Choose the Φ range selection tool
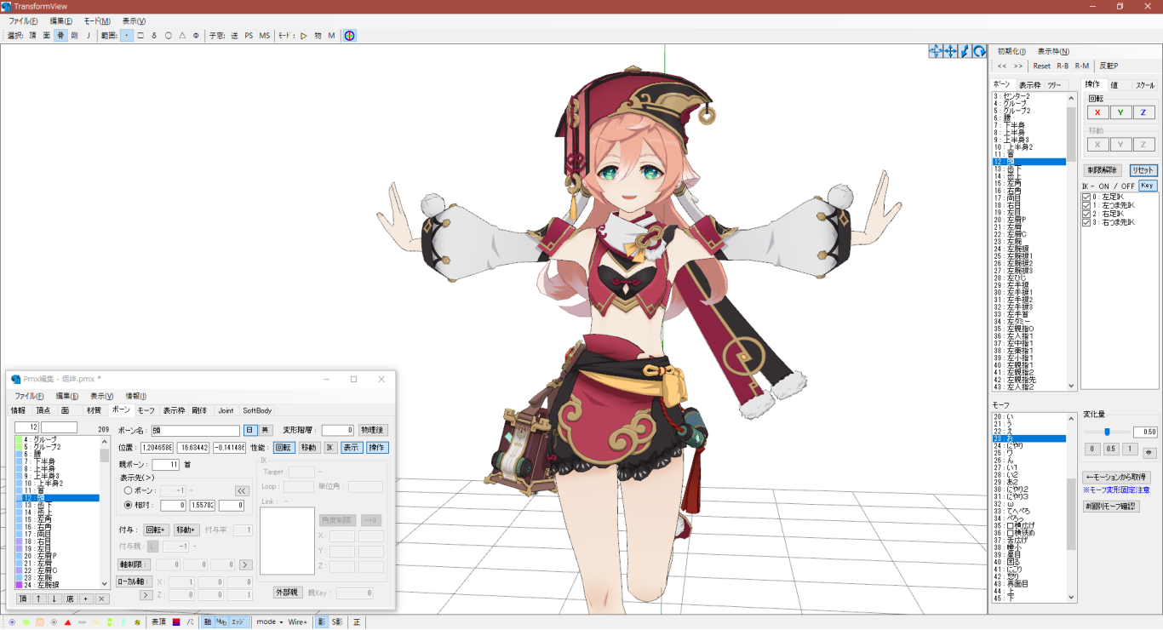 (x=196, y=35)
